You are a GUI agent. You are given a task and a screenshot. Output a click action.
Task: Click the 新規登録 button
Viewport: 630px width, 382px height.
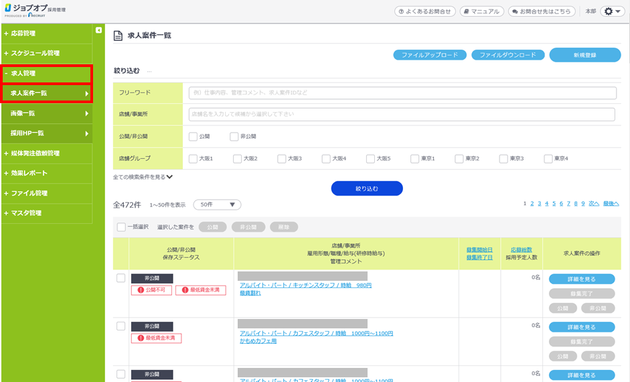[x=584, y=55]
